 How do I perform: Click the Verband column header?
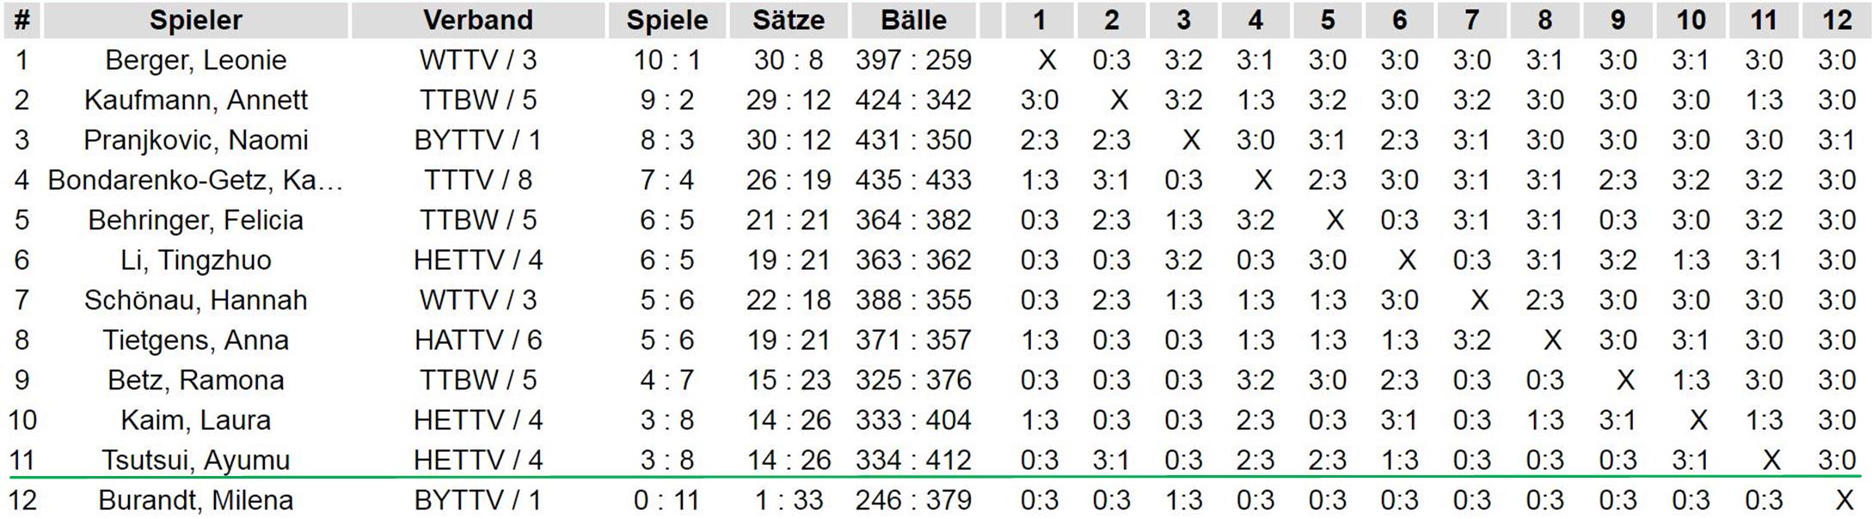coord(478,21)
